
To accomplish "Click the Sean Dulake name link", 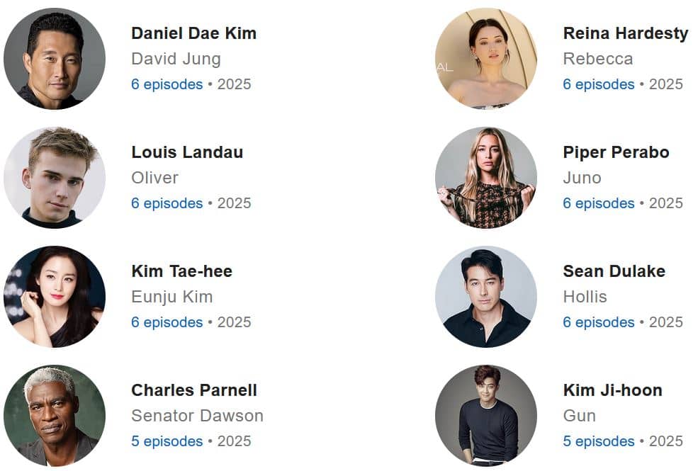I will pos(614,271).
